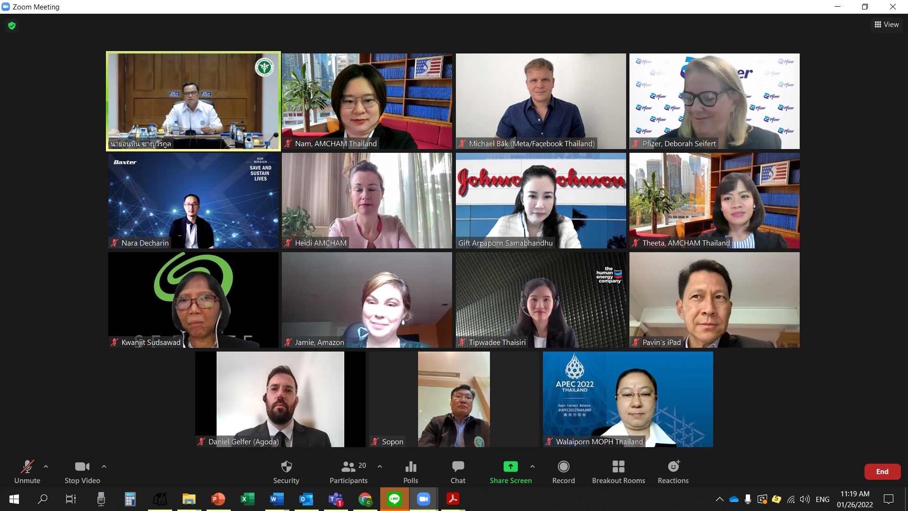This screenshot has width=908, height=511.
Task: Switch to Excel in the taskbar
Action: [247, 499]
